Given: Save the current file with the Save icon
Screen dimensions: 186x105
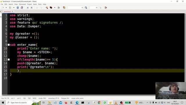Looking at the screenshot, I should pyautogui.click(x=18, y=8).
